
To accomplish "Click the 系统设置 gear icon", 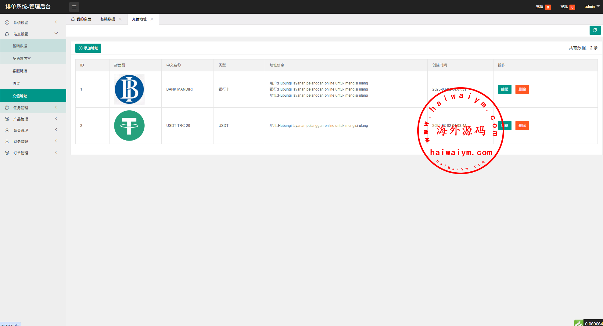I will 7,23.
